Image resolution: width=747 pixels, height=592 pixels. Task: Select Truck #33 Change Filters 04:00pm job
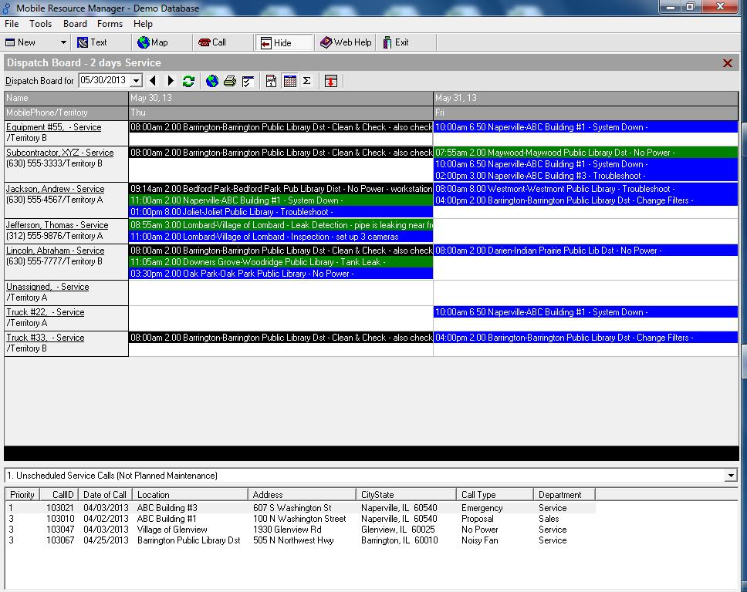click(586, 338)
